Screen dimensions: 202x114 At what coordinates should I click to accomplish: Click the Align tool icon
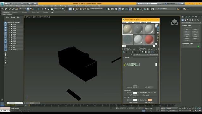tap(108, 9)
